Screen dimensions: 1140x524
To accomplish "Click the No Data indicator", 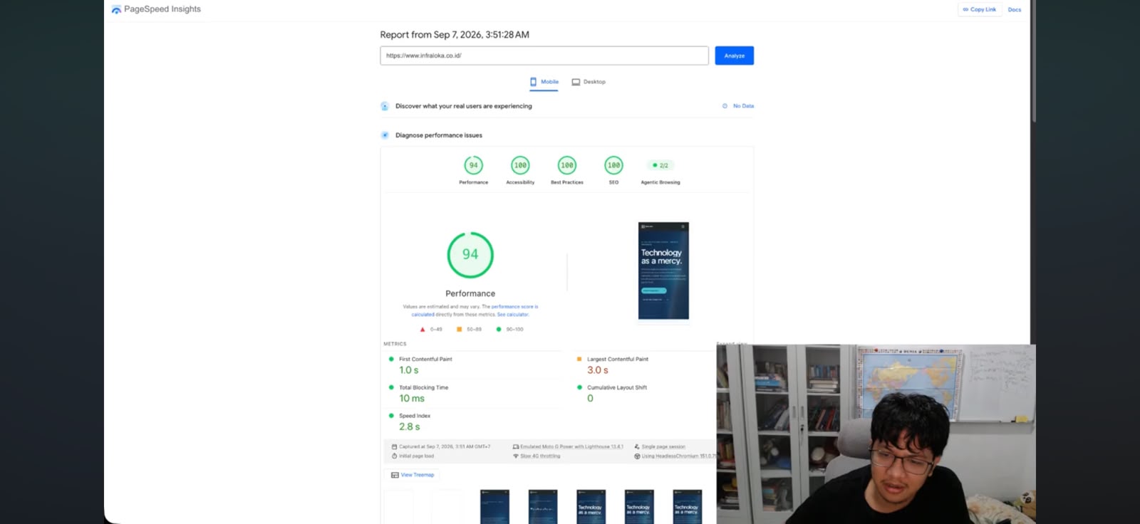I will tap(738, 106).
